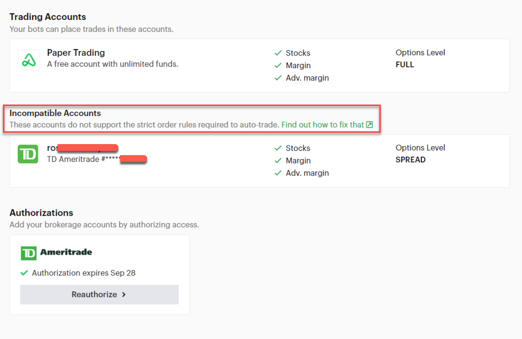Click the authorization expires checkmark icon

click(x=24, y=273)
